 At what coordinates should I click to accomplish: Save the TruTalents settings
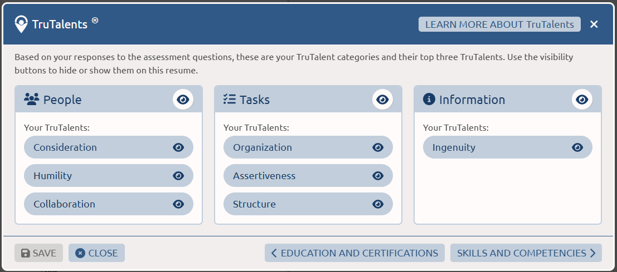[38, 253]
